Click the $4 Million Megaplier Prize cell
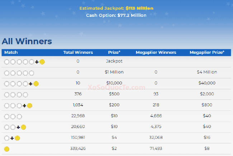 point(207,72)
